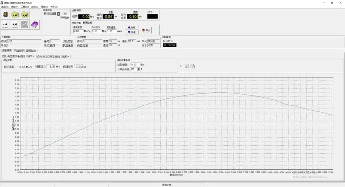Image resolution: width=345 pixels, height=187 pixels.
Task: Open the 报告 menu
Action: (x=44, y=7)
